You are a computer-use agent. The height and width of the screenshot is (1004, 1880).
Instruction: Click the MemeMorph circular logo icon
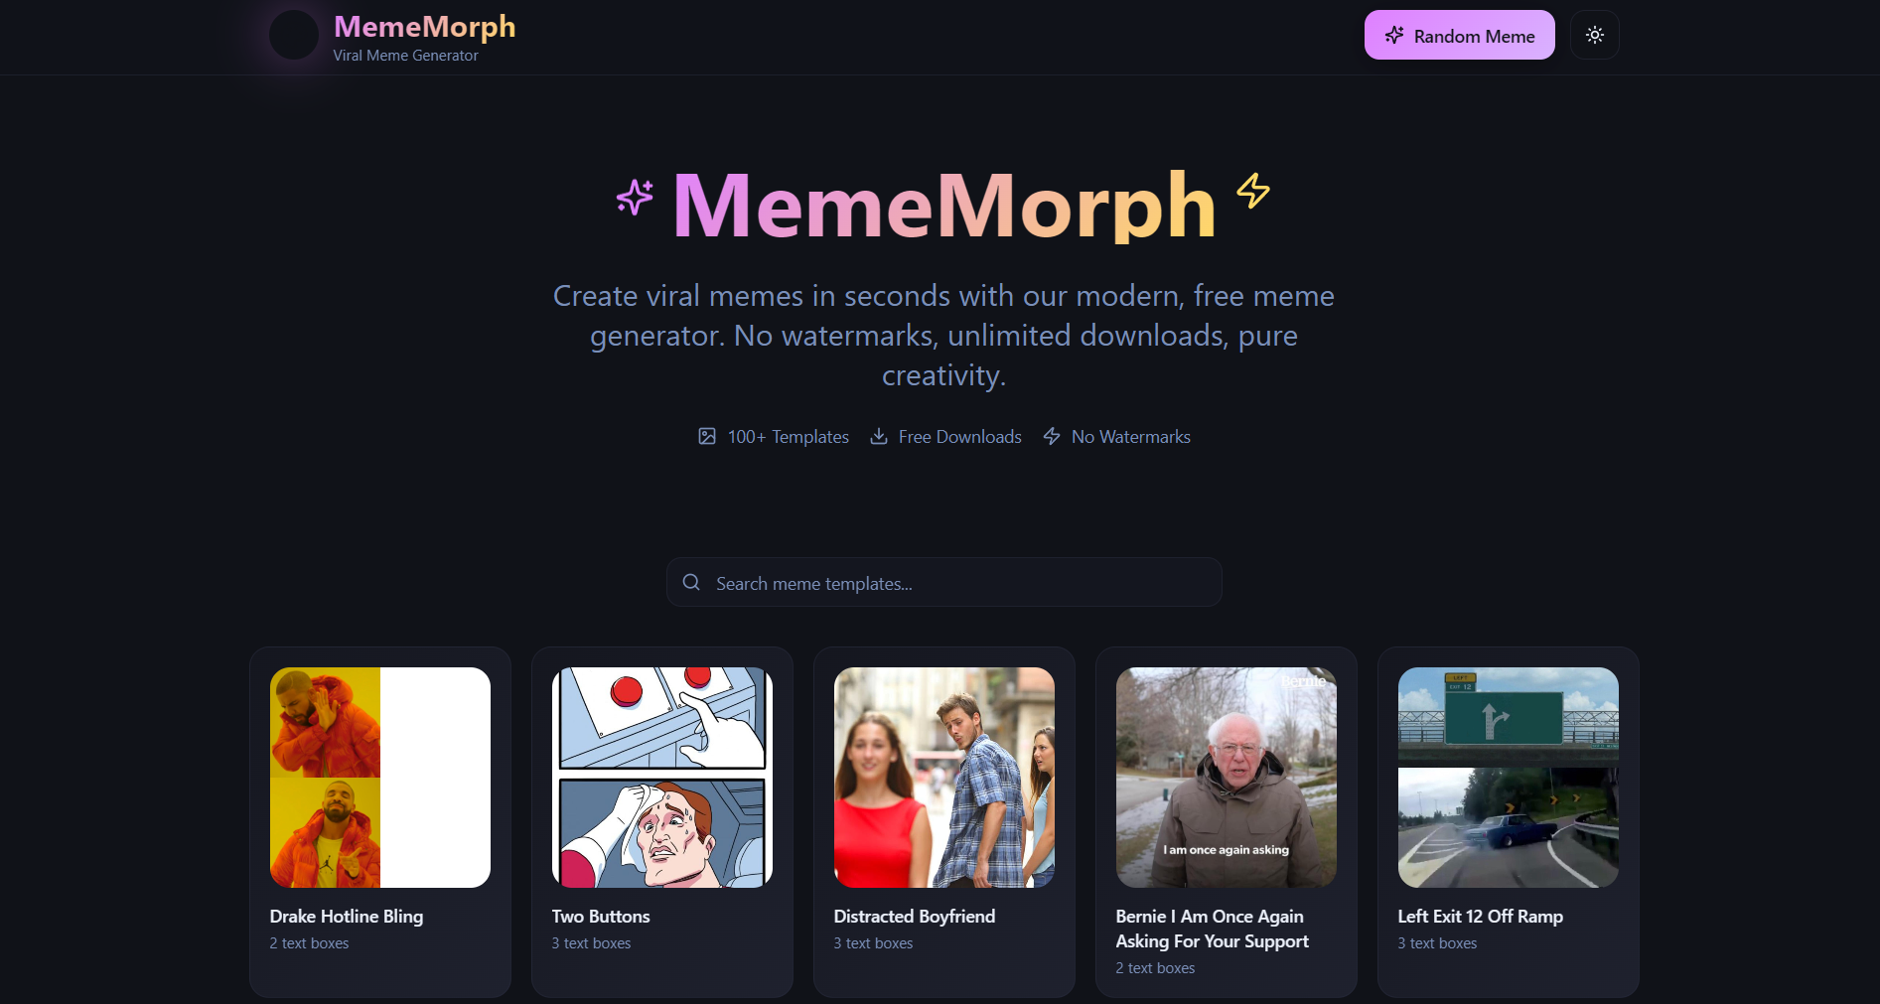point(294,36)
